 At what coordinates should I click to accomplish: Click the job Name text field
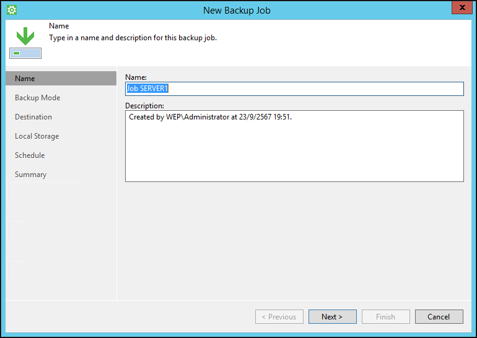click(x=294, y=89)
